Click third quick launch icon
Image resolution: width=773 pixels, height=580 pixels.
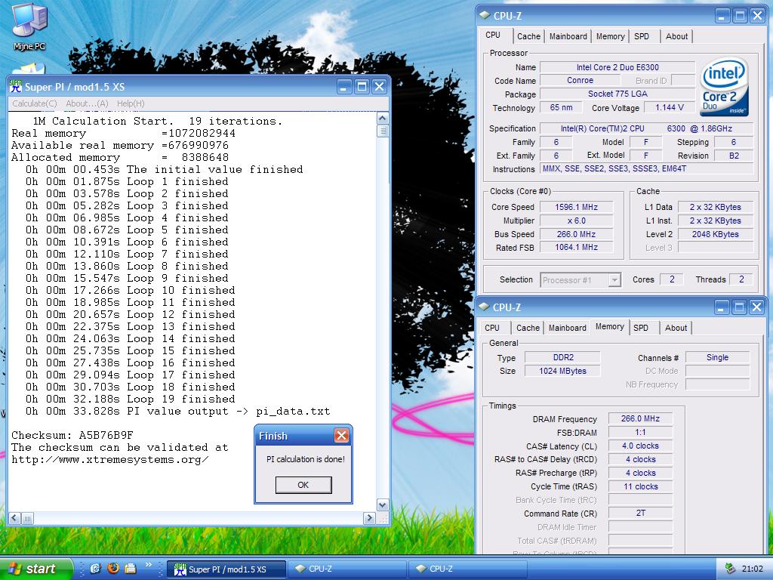tap(130, 569)
